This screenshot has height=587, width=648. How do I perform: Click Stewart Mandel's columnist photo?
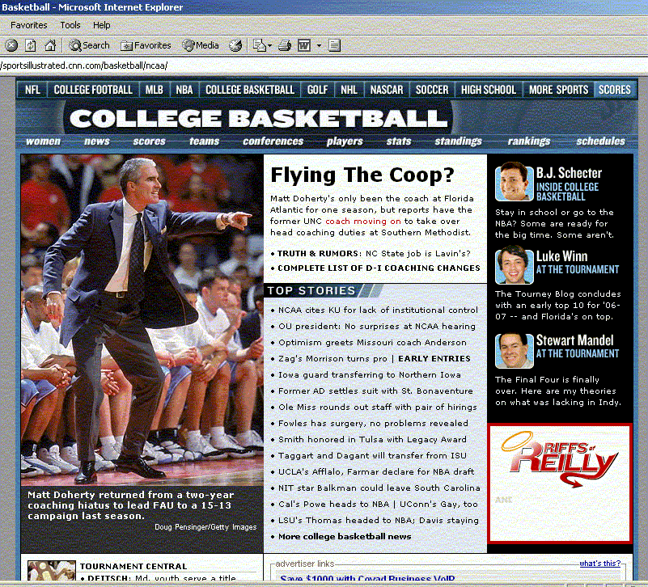(x=514, y=351)
